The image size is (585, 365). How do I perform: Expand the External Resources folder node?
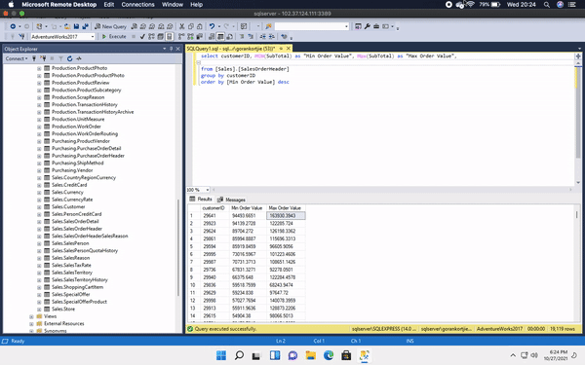coord(32,324)
